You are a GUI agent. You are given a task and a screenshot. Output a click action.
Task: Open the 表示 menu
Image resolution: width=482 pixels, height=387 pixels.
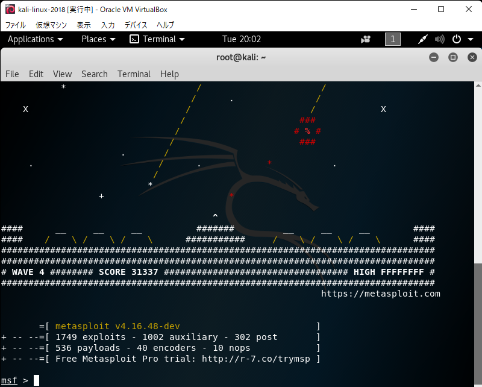click(84, 25)
